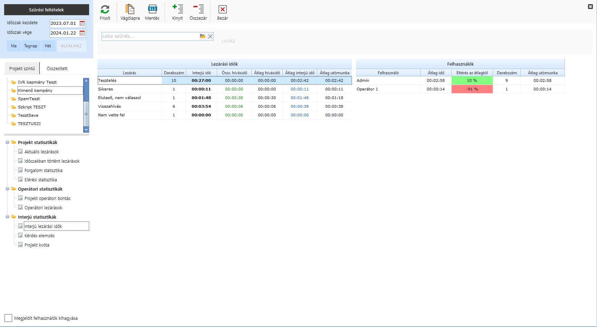Clear the list filter X icon
This screenshot has height=327, width=597.
(210, 36)
